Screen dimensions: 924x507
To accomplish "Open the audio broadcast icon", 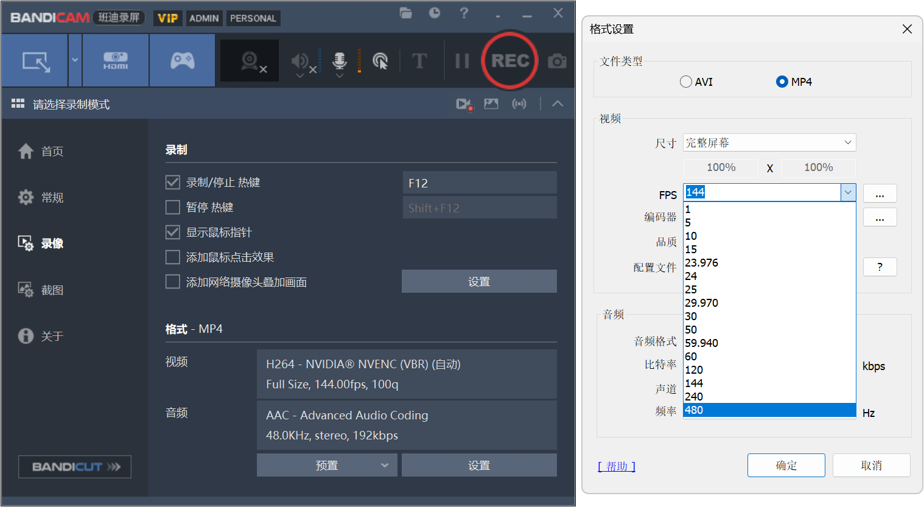I will 519,104.
